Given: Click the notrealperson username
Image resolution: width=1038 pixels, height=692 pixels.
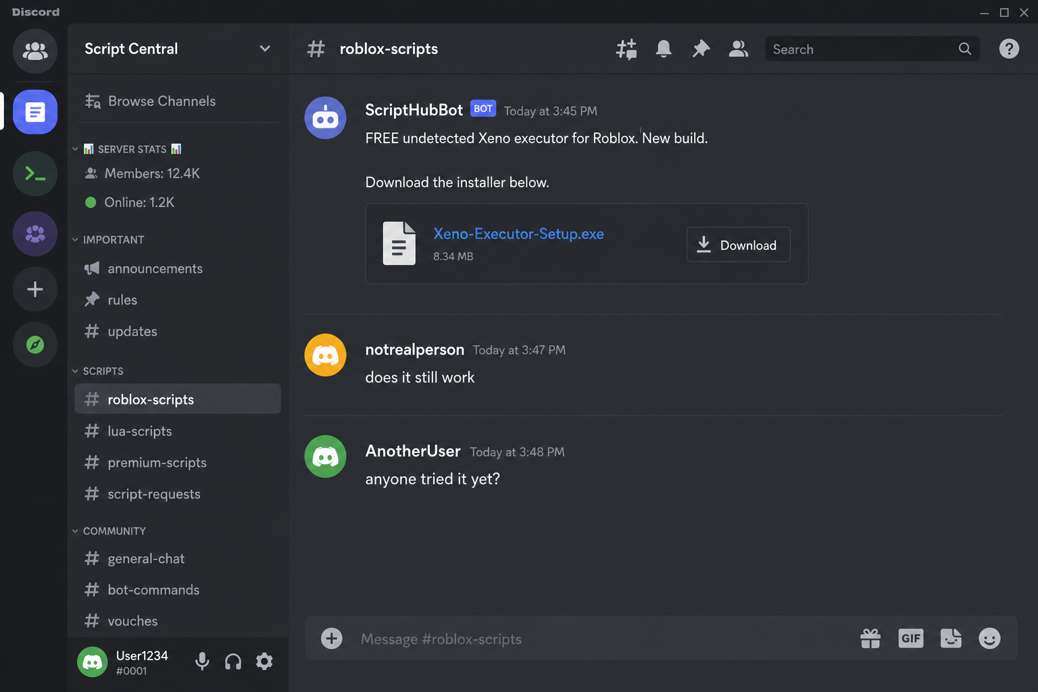Looking at the screenshot, I should pos(414,349).
